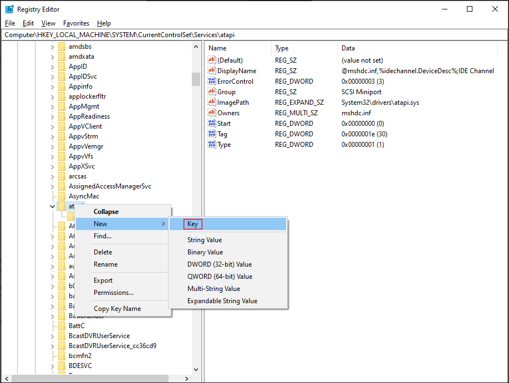Click the AppIDSvc folder icon
Viewport: 509px width, 383px height.
62,76
